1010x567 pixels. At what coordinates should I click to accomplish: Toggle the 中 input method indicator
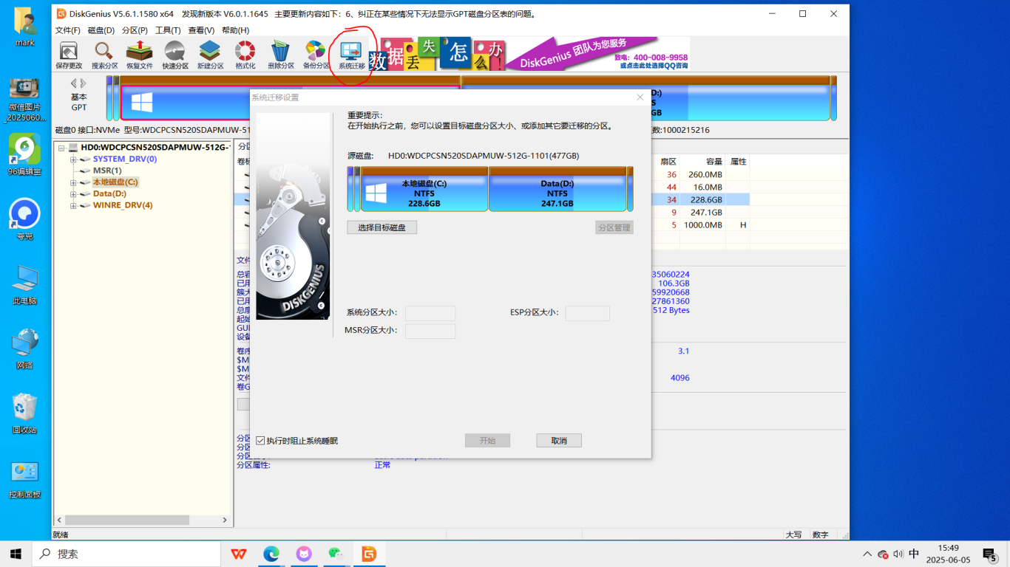tap(914, 554)
